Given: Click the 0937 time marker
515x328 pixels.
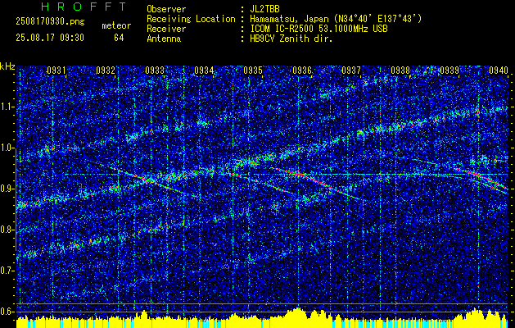Looking at the screenshot, I should point(351,70).
